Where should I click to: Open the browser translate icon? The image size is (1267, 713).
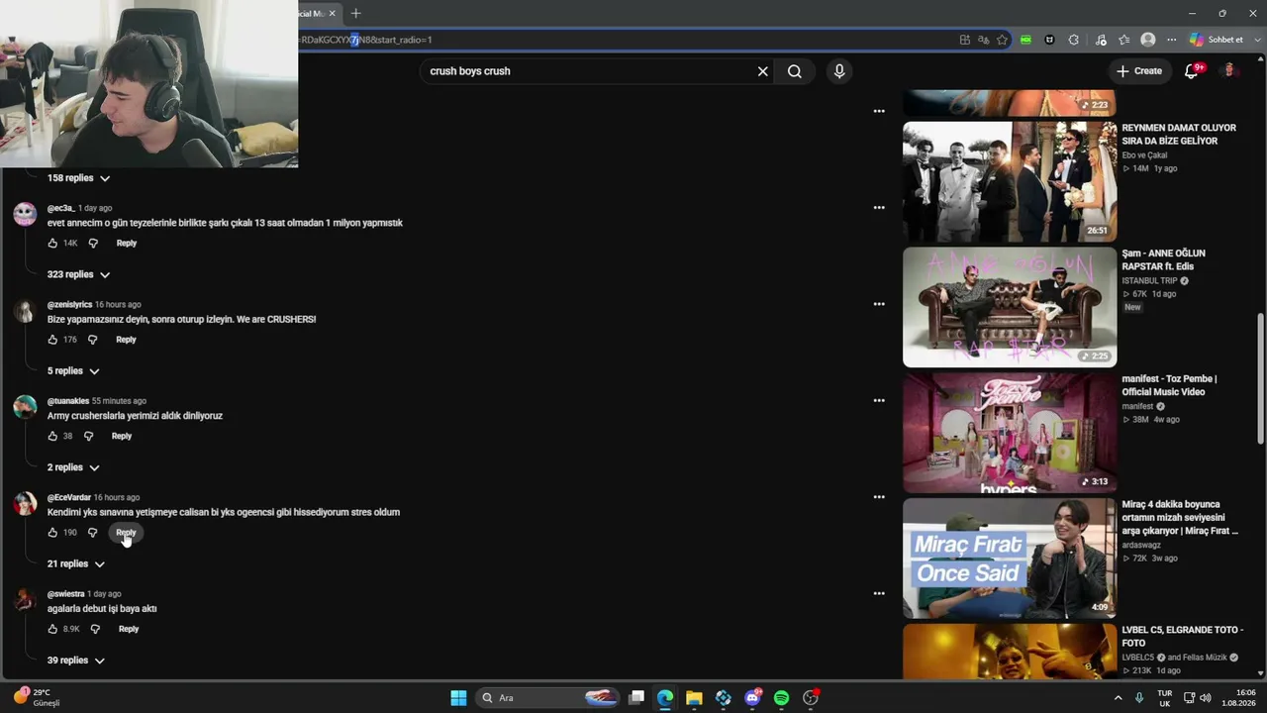coord(983,40)
